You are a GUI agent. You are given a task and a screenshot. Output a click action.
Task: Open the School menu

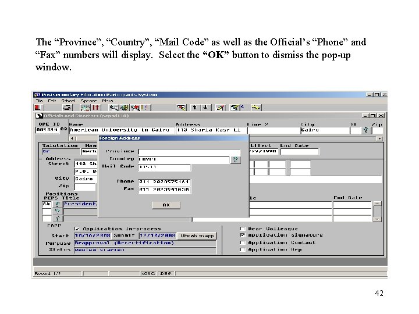(x=69, y=101)
